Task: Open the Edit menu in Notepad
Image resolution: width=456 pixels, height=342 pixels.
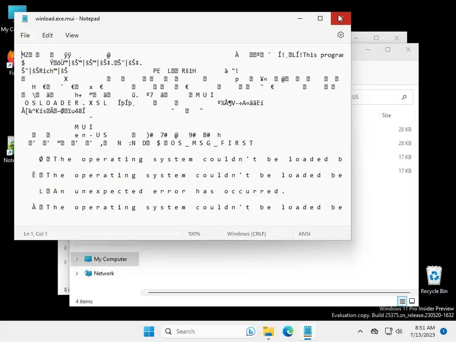Action: (x=47, y=35)
